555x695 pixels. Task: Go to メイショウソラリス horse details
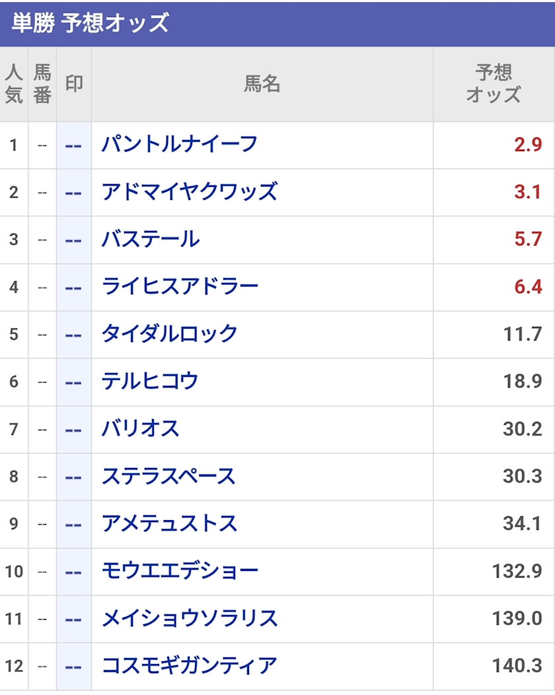tap(190, 619)
